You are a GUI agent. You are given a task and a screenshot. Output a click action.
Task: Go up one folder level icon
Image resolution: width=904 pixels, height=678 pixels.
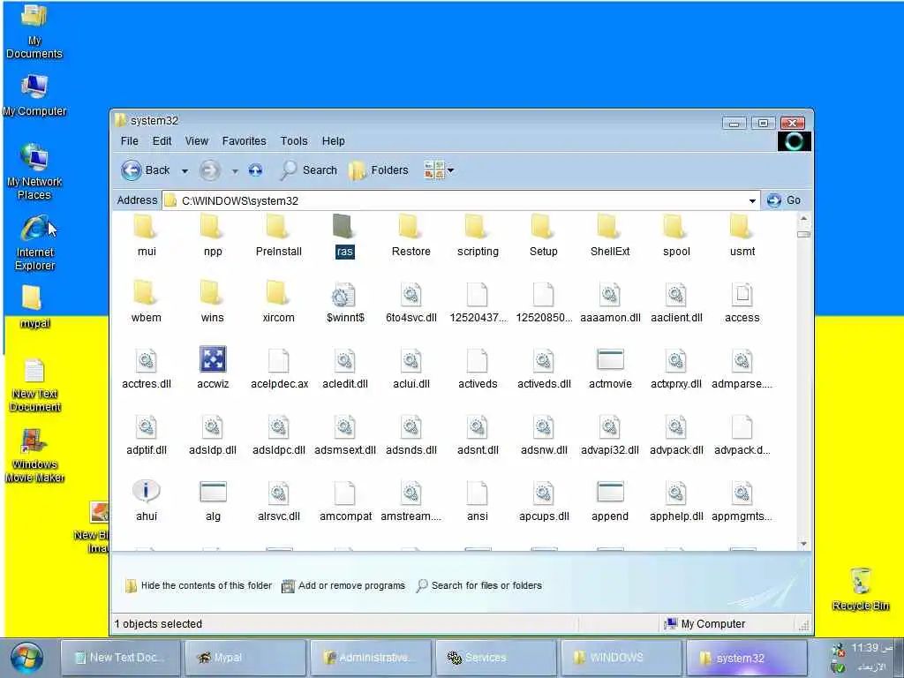point(255,170)
